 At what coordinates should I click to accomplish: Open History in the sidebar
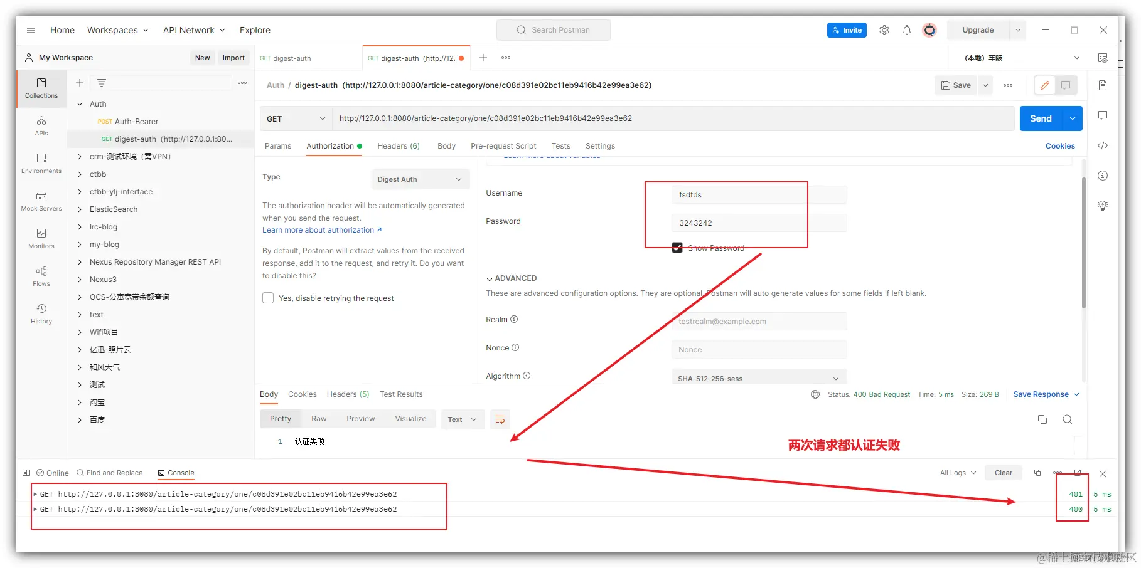pos(41,313)
